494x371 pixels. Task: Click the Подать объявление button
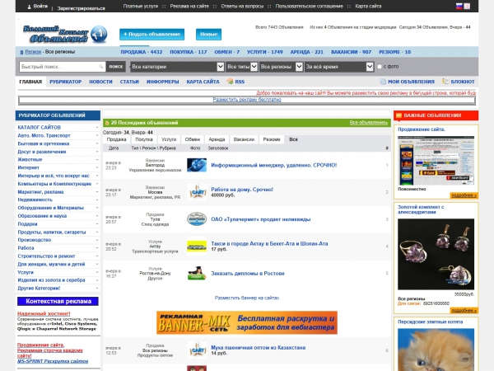click(151, 34)
